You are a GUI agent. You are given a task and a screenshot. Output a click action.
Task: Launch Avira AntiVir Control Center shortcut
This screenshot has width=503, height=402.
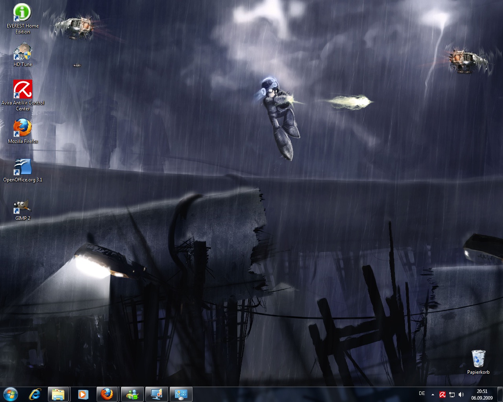22,90
